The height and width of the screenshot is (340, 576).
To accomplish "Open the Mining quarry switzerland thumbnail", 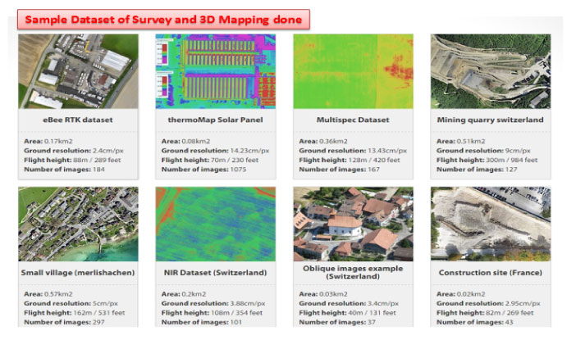I will point(491,71).
